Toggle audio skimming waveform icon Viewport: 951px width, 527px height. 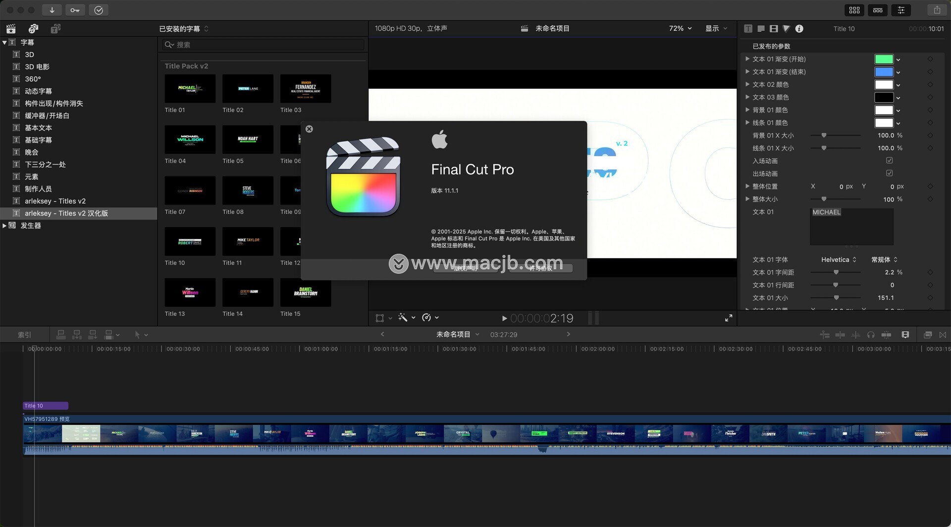point(855,335)
